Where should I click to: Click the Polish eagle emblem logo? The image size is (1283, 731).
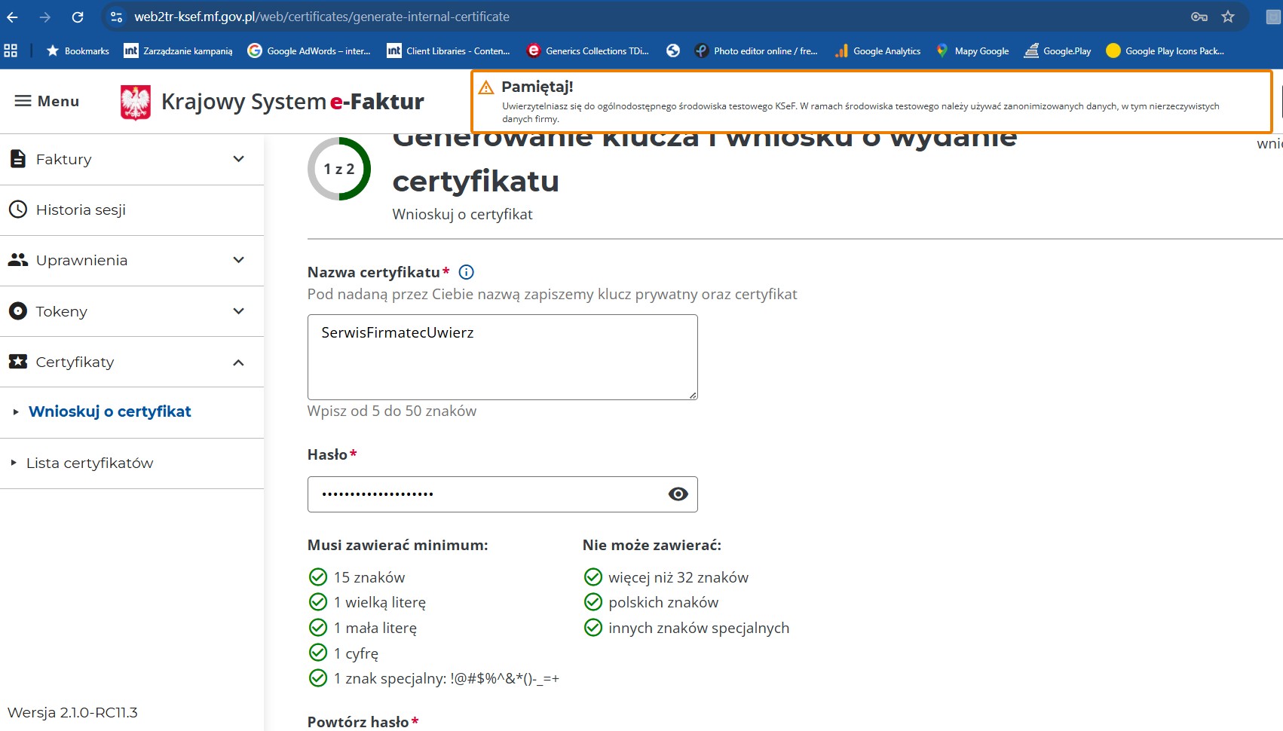[x=136, y=102]
